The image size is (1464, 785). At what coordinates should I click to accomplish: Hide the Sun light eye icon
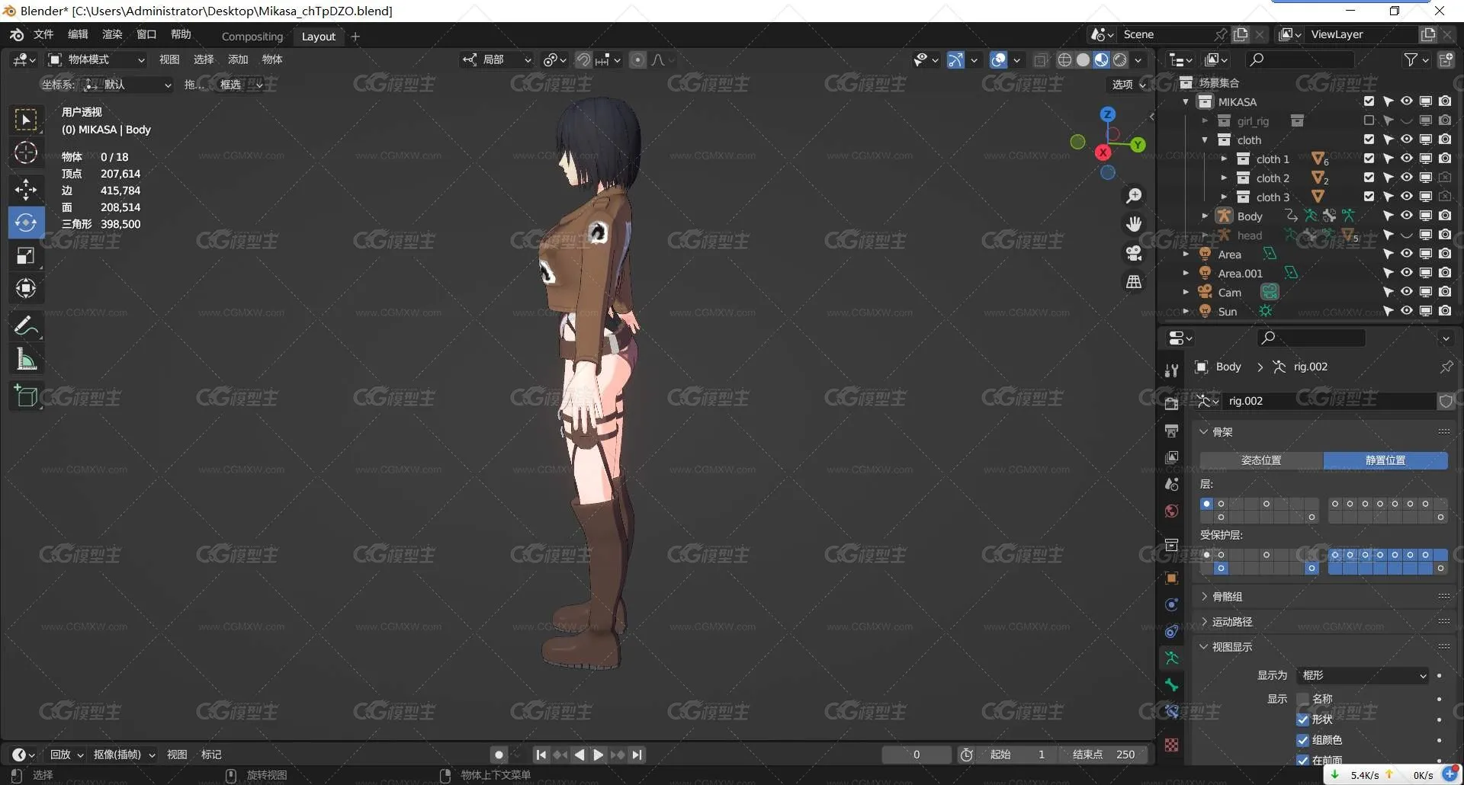[1407, 311]
